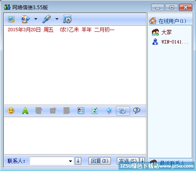Screen dimensions: 196x171
Task: Insert an emoticon with the smiley icon
Action: click(11, 111)
